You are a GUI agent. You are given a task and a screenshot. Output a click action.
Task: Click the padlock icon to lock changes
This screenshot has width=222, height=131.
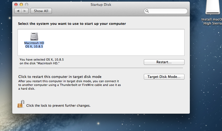click(21, 104)
